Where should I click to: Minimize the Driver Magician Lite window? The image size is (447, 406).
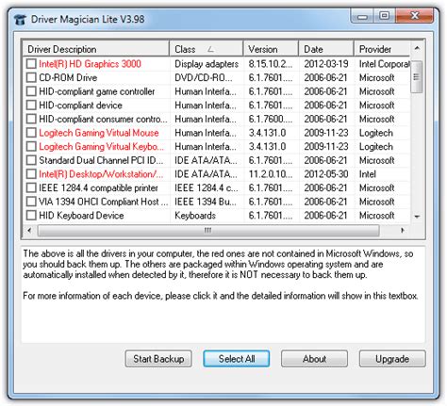(362, 16)
